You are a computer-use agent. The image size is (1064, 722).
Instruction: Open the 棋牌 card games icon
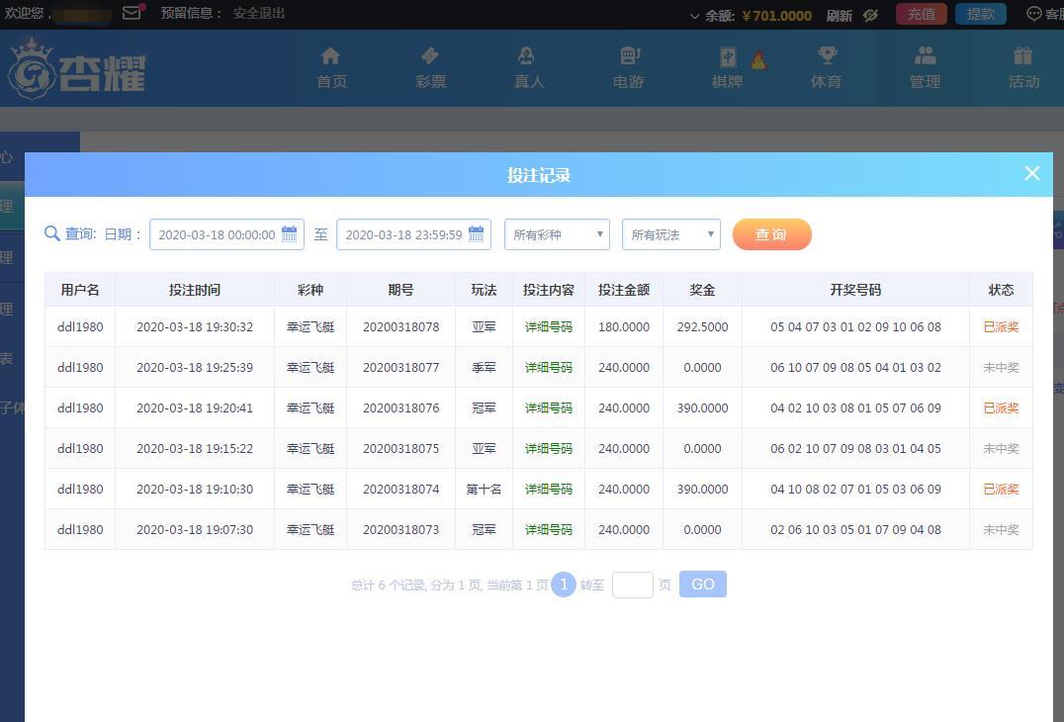(729, 57)
